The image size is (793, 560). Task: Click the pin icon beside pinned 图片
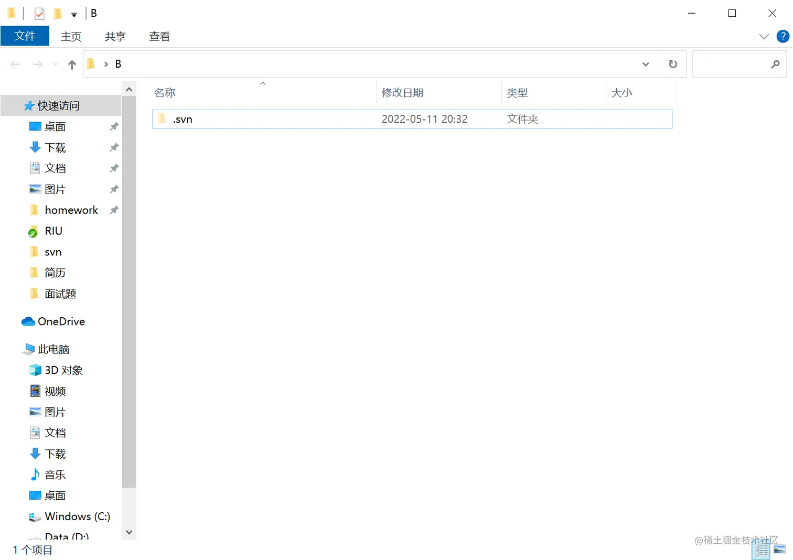114,189
